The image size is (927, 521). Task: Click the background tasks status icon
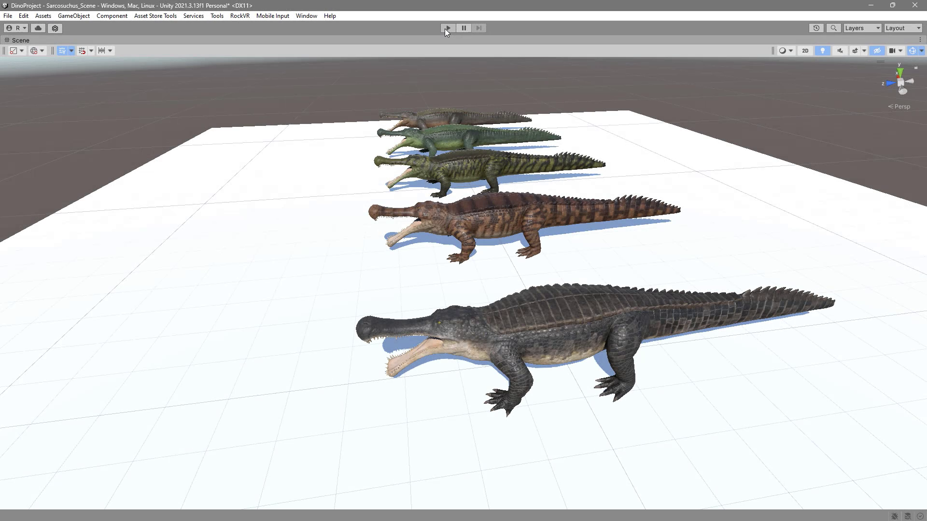point(920,516)
